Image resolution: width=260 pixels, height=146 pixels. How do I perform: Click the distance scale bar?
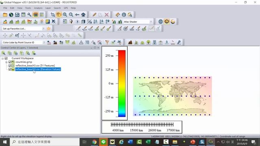coord(142,125)
